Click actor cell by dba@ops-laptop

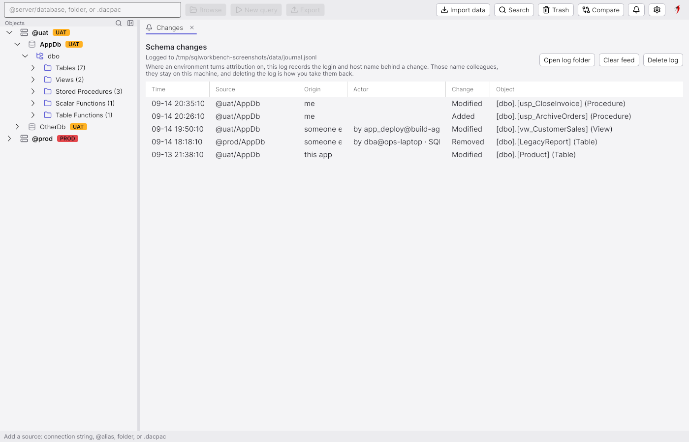(397, 142)
